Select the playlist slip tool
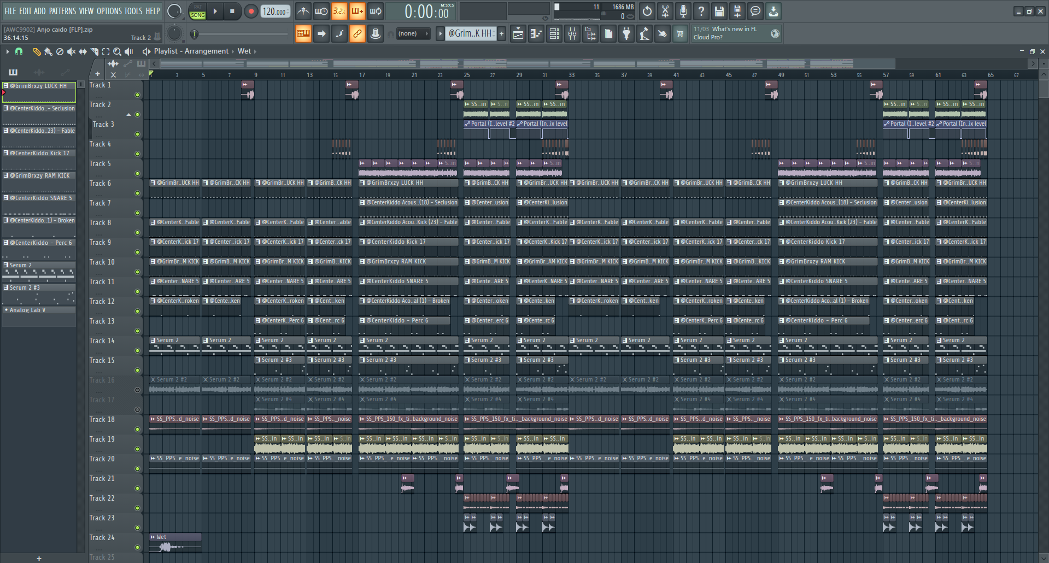1049x563 pixels. 83,51
